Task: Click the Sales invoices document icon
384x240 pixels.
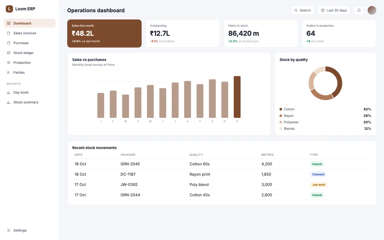Action: (x=9, y=33)
